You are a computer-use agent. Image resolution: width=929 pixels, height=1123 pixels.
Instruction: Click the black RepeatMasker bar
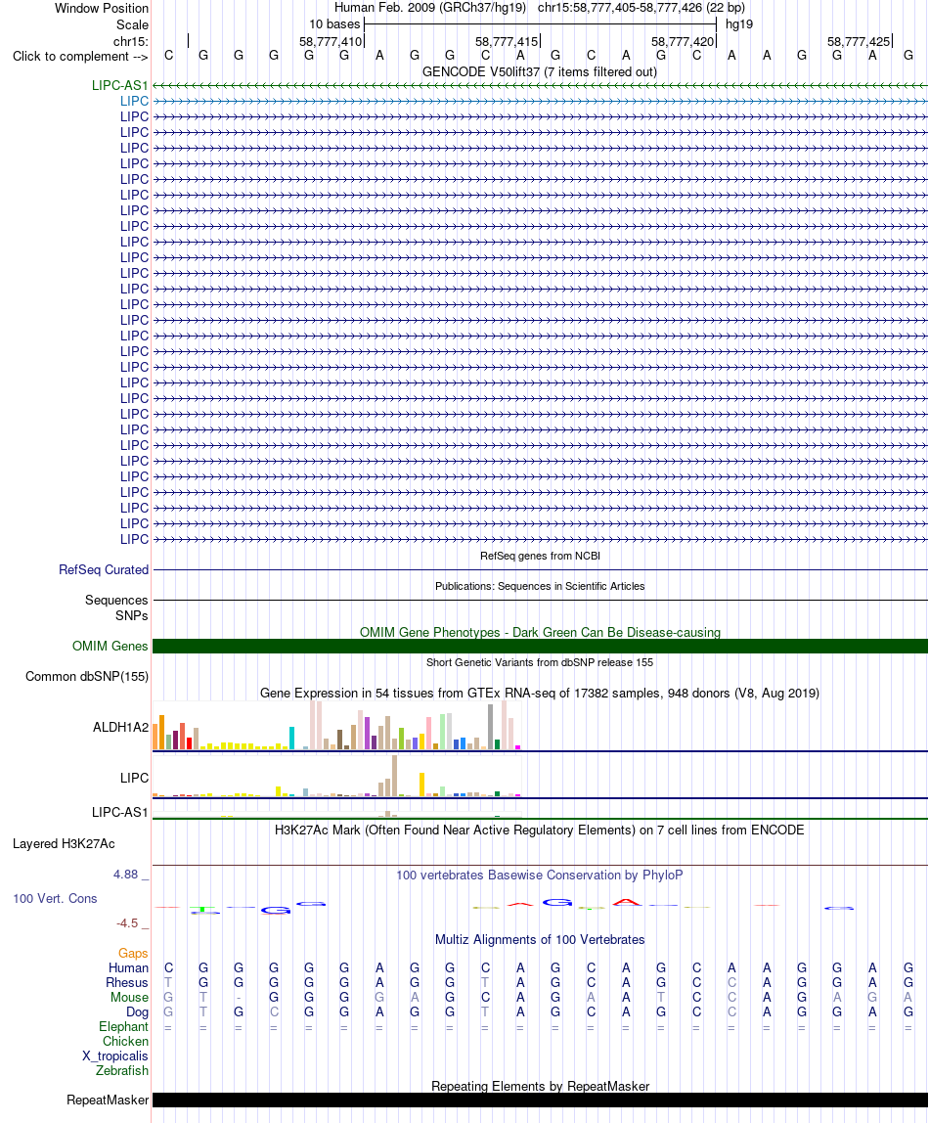pos(541,1101)
